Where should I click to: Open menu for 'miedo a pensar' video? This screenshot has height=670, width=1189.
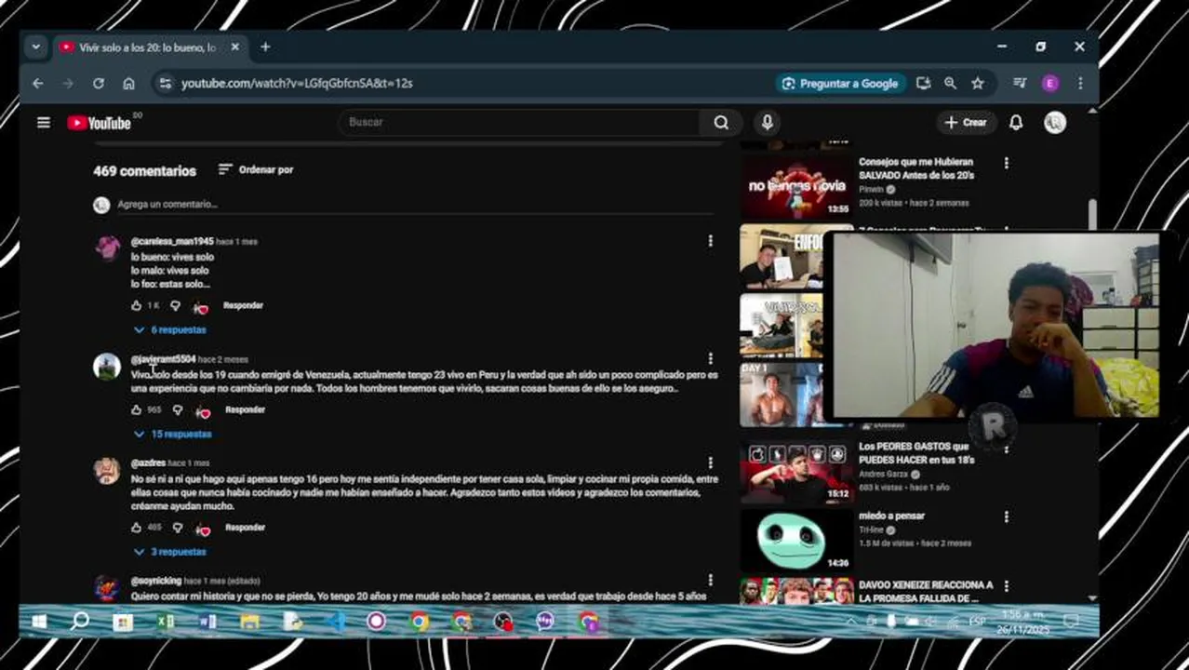[x=1006, y=516]
